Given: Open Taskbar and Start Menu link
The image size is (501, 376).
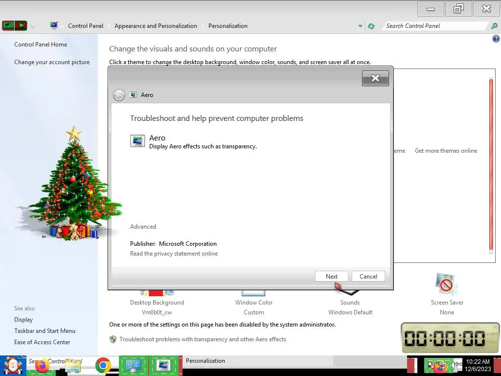Looking at the screenshot, I should [45, 331].
